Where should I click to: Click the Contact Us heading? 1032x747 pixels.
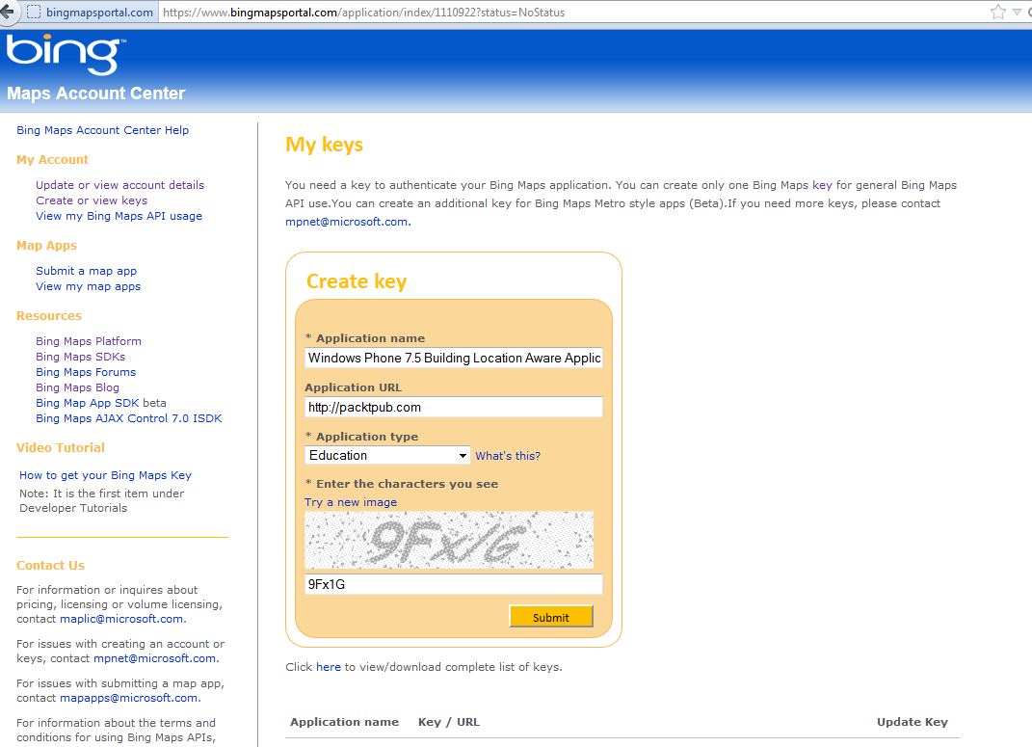(x=50, y=566)
